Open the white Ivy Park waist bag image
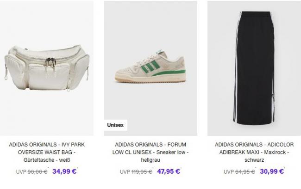Screen dimensions: 301x189 tap(47, 68)
